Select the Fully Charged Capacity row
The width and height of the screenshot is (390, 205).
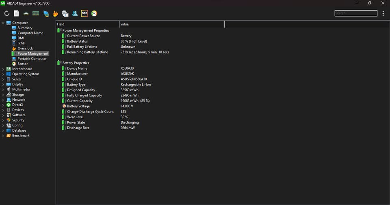point(100,96)
